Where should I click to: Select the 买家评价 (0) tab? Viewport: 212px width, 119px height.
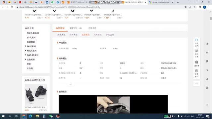[x=76, y=28]
